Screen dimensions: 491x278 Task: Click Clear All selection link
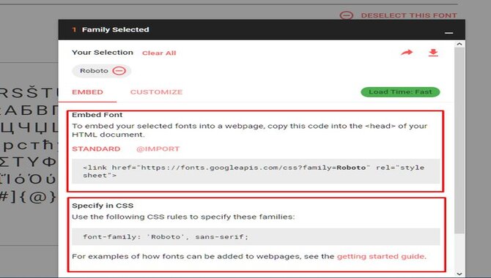(159, 53)
